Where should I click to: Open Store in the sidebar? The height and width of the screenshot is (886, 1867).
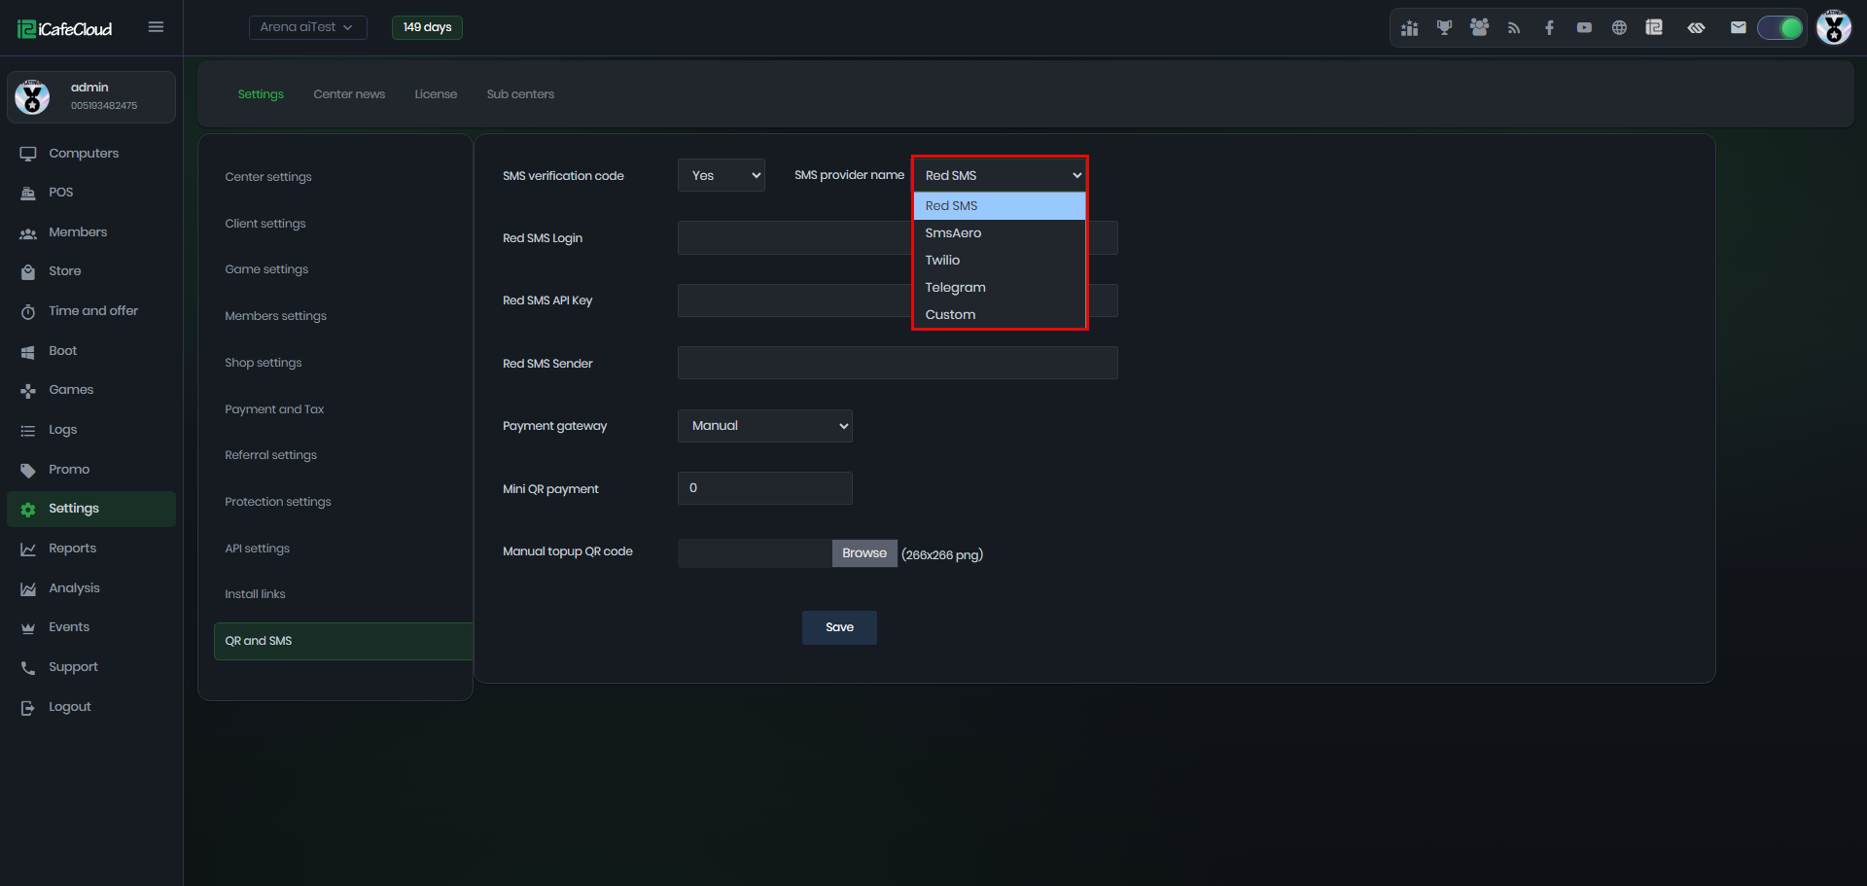click(91, 271)
